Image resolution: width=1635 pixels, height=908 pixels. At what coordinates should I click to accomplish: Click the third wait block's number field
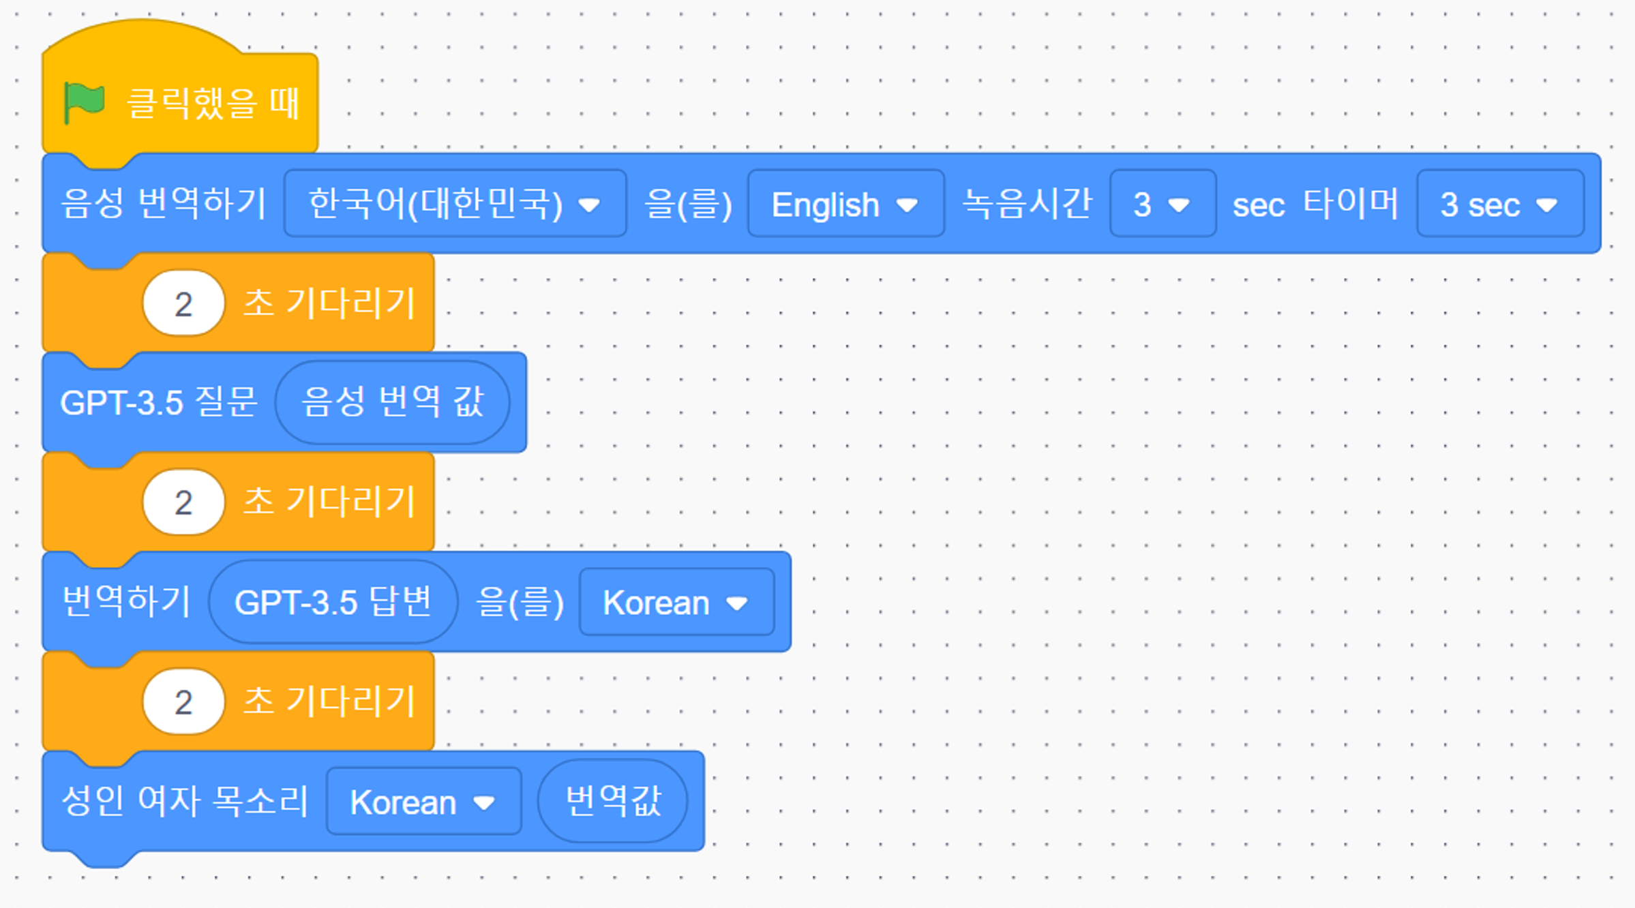183,701
